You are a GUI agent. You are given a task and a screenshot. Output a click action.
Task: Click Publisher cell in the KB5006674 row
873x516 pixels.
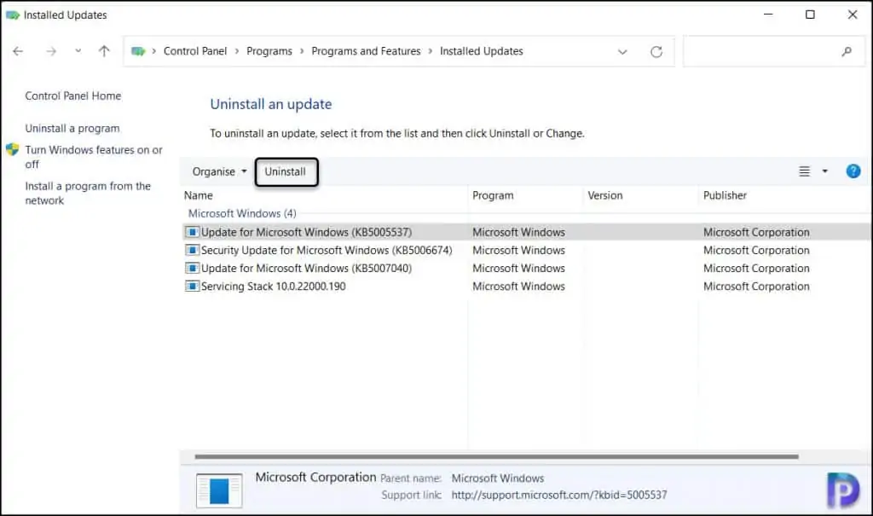coord(756,250)
